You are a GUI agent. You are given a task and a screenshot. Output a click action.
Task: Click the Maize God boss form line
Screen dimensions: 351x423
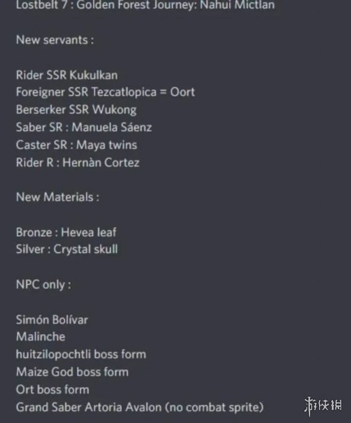point(72,372)
